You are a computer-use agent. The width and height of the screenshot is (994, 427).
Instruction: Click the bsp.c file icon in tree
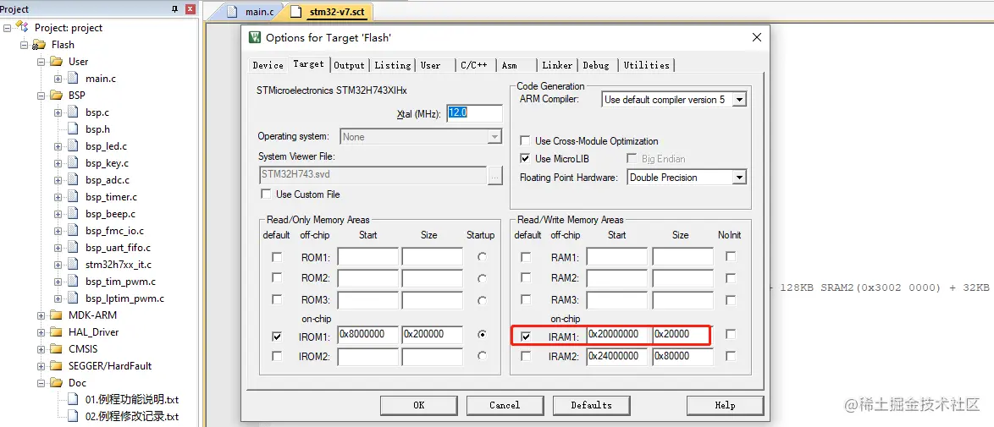tap(75, 112)
